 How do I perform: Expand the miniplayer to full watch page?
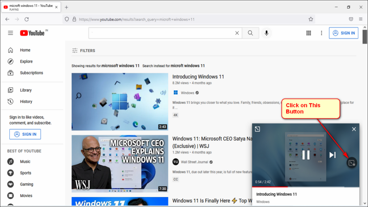tap(257, 129)
